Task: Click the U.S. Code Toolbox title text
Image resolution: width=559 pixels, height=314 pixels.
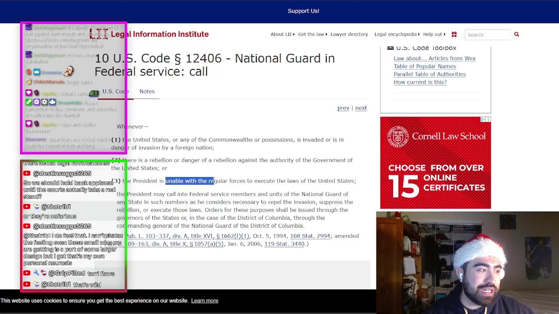Action: pos(426,48)
